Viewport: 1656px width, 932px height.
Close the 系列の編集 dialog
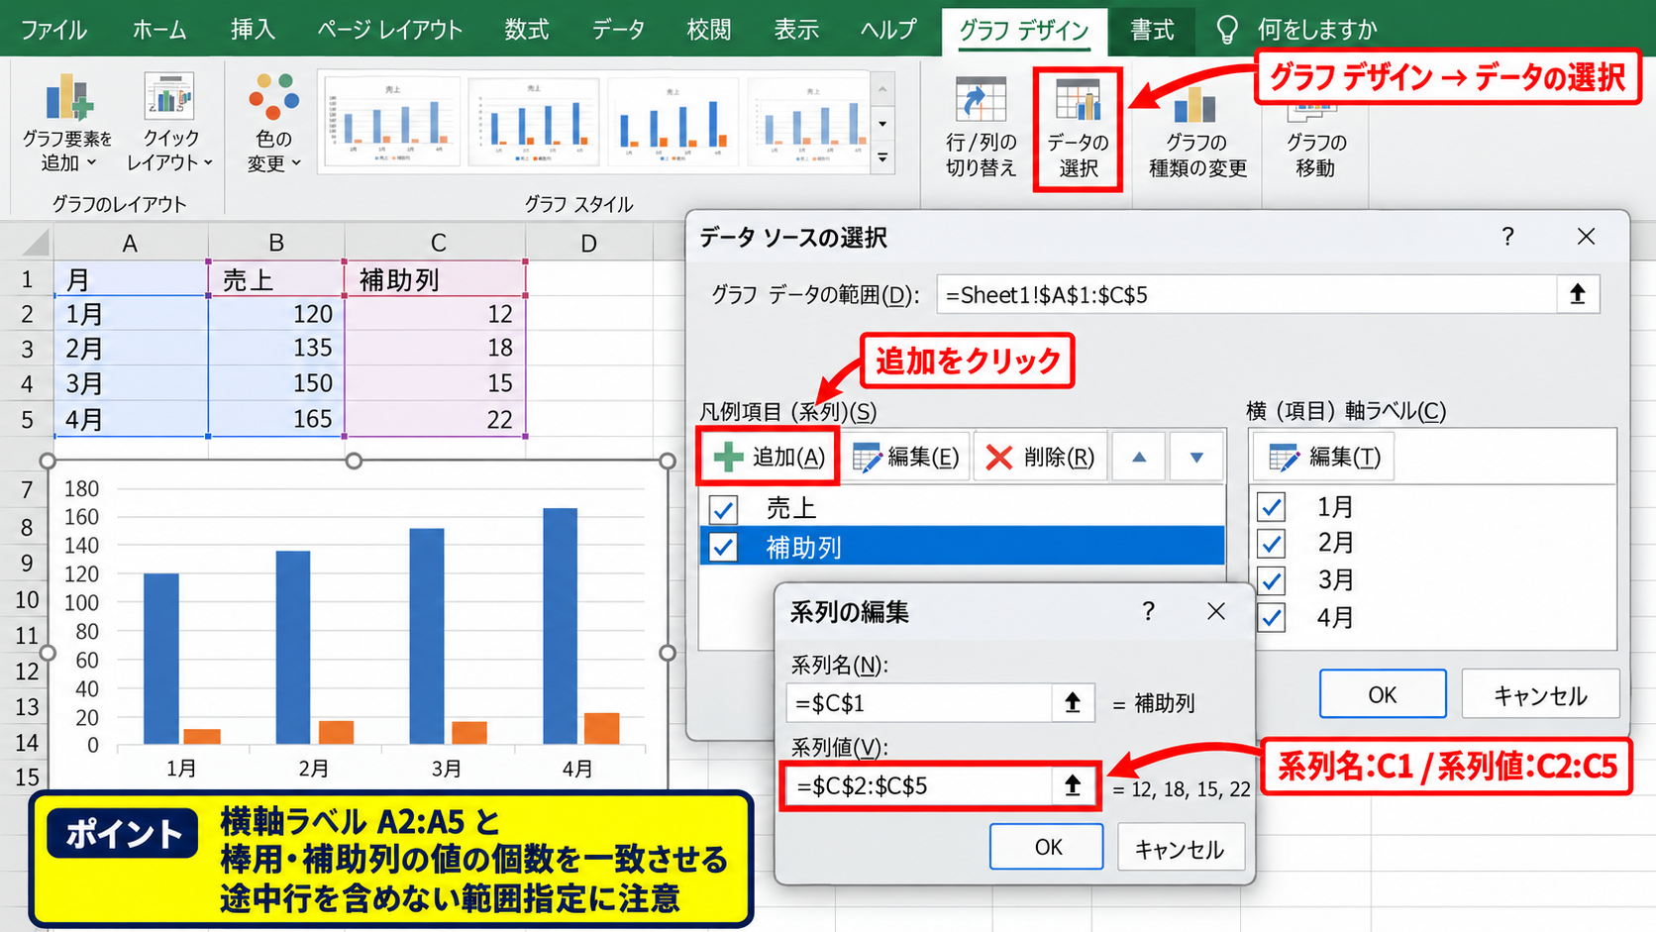1216,611
